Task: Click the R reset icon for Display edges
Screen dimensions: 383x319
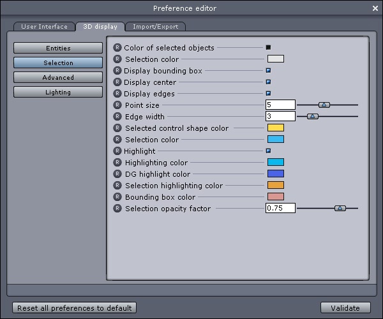Action: (x=117, y=94)
